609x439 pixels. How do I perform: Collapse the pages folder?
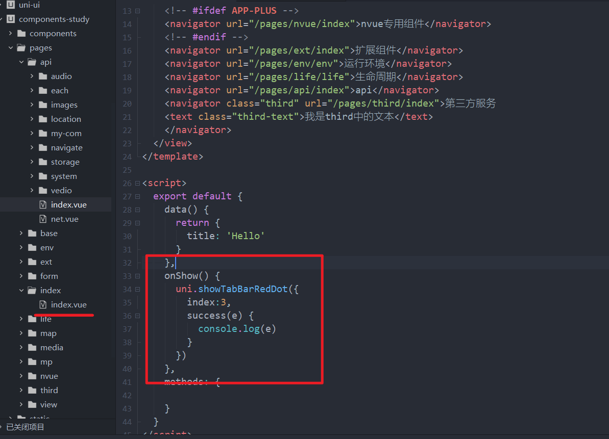[x=11, y=48]
